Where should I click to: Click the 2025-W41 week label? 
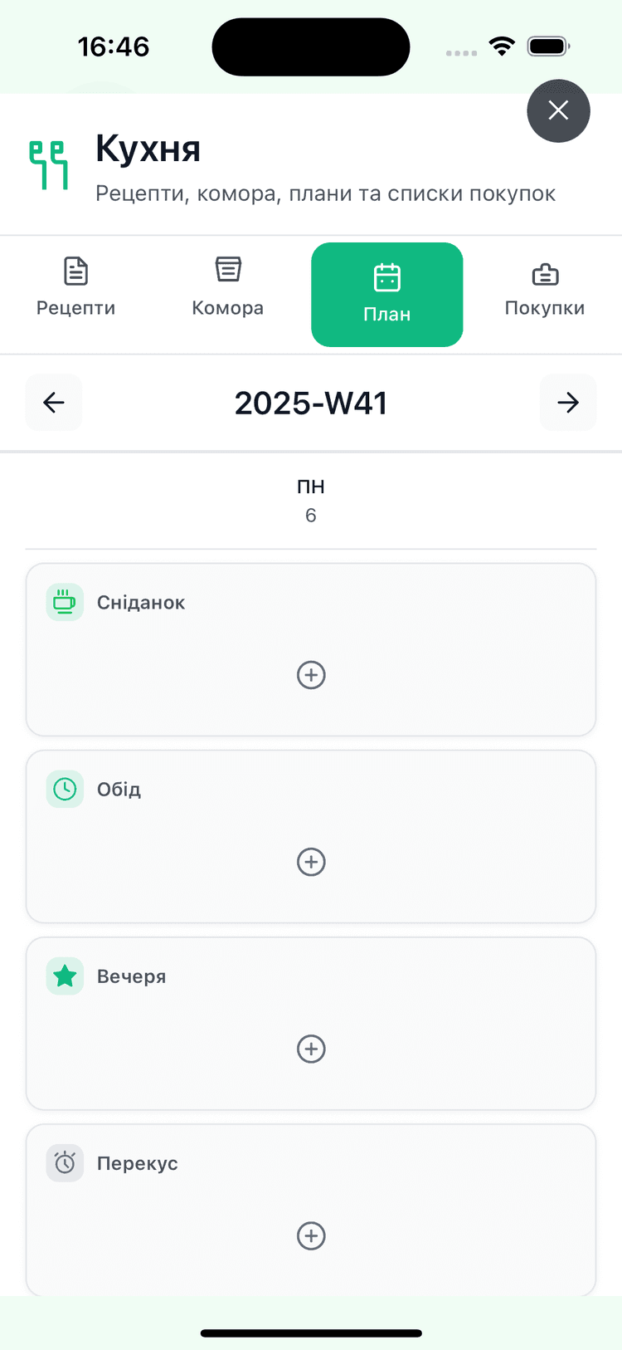pyautogui.click(x=311, y=404)
